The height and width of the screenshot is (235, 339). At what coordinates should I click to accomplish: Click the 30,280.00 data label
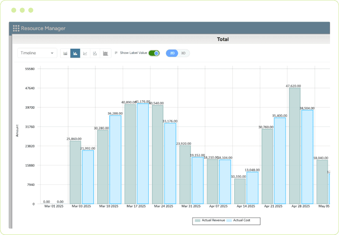102,128
